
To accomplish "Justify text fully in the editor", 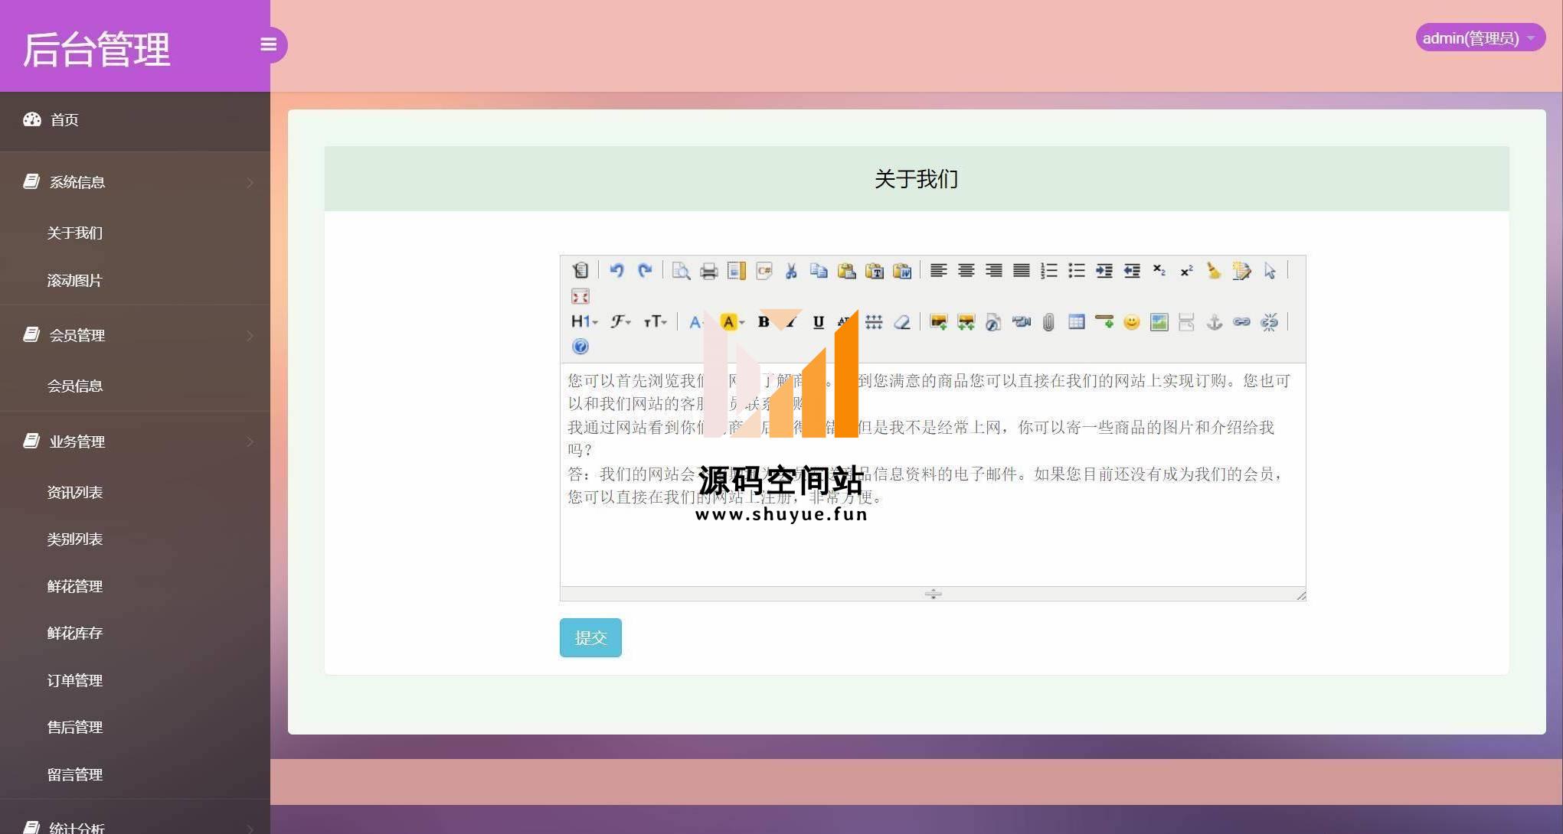I will pos(1021,270).
